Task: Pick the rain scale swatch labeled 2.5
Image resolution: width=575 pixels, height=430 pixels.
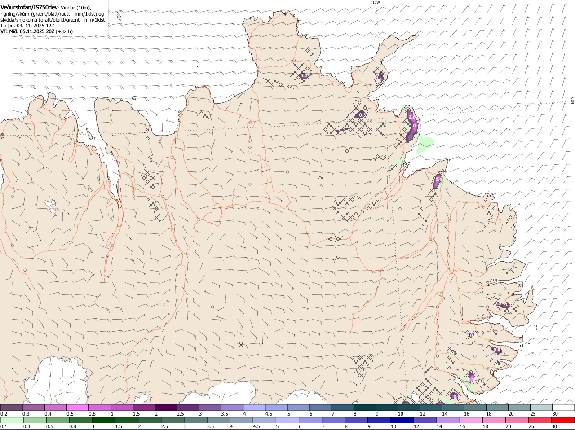Action: click(x=172, y=421)
